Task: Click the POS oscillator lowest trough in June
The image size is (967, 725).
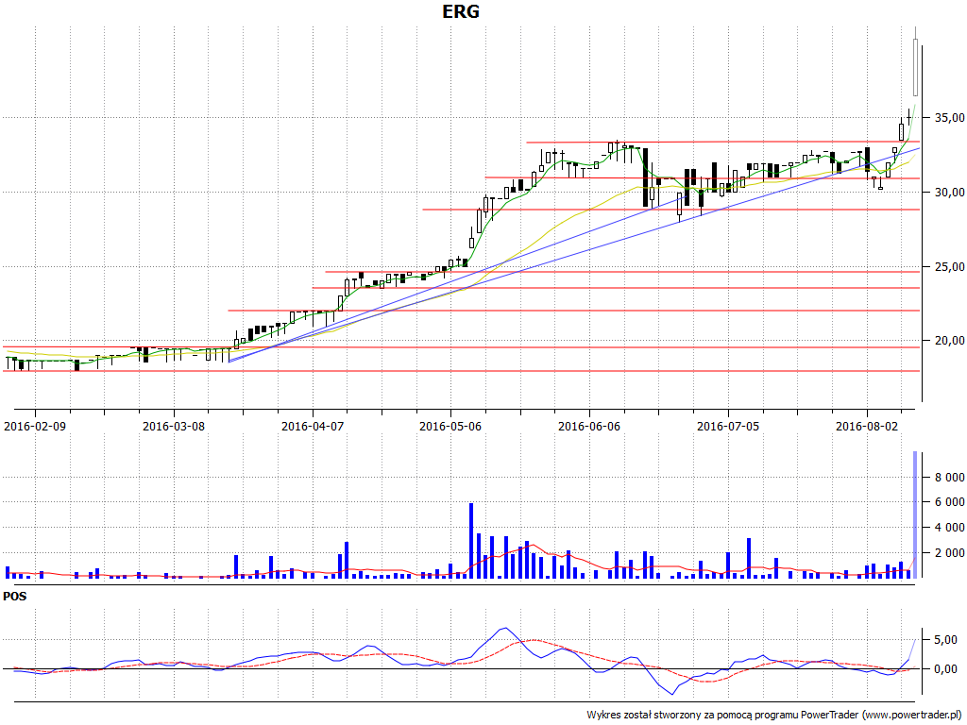Action: pos(672,694)
